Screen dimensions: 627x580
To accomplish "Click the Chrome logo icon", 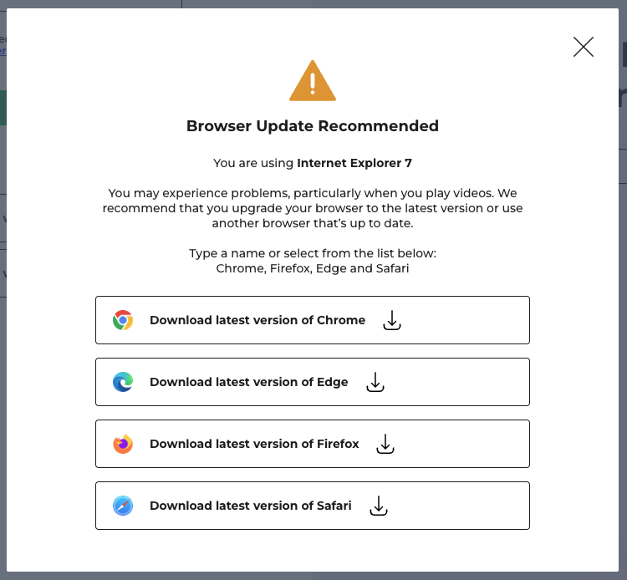I will [x=123, y=320].
